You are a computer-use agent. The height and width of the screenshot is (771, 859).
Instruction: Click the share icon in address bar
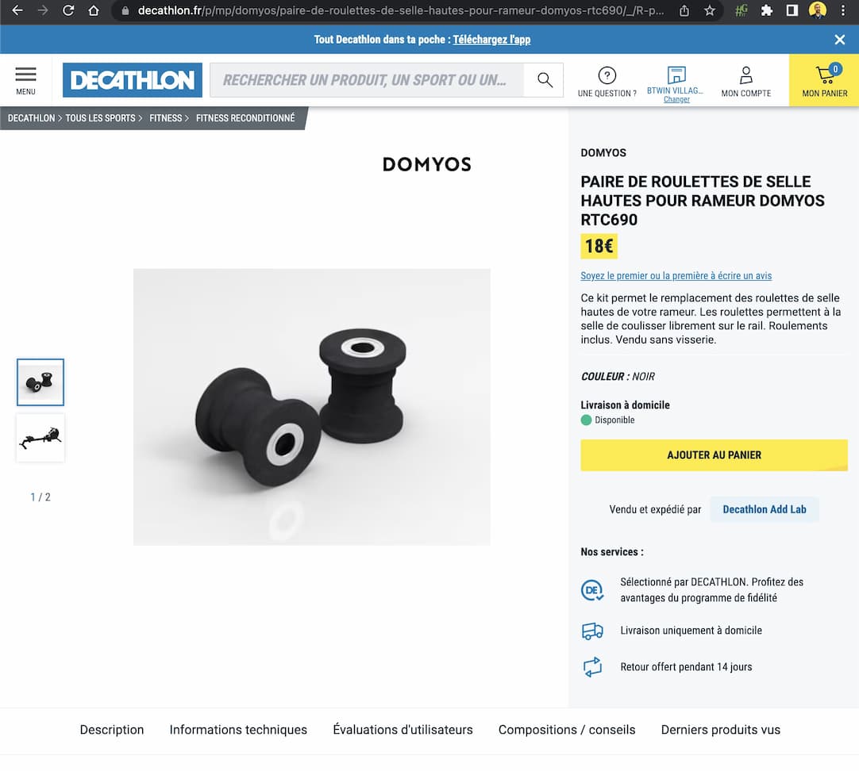pos(684,11)
